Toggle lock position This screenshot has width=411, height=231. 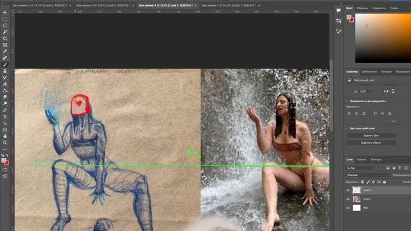tap(373, 182)
